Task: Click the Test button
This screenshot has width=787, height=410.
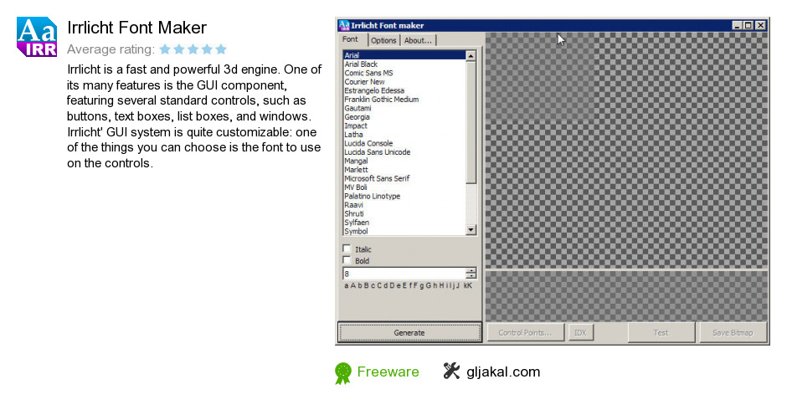Action: pos(661,333)
